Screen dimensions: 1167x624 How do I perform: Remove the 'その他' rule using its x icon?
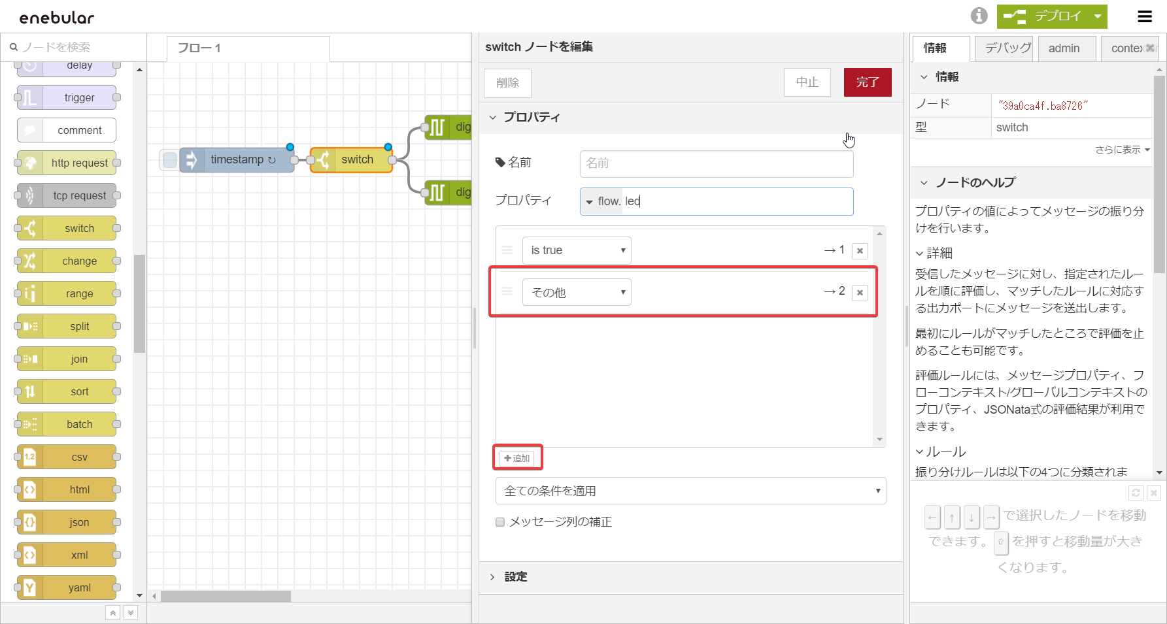tap(860, 293)
